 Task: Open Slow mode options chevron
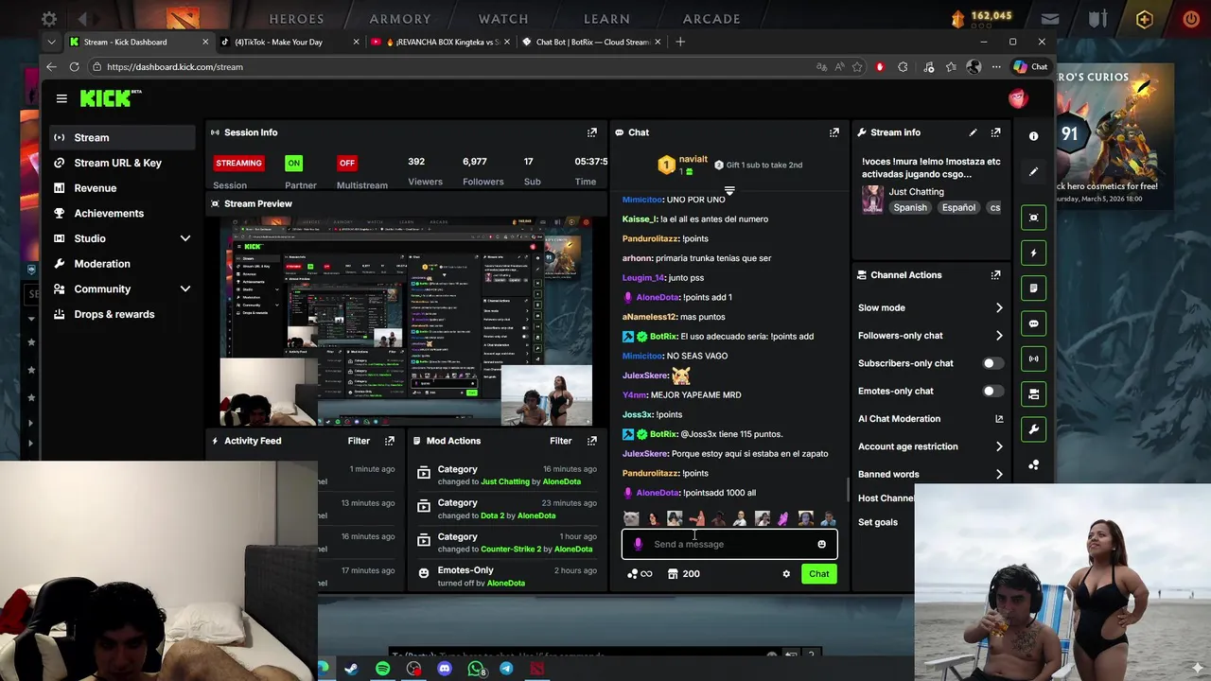999,307
